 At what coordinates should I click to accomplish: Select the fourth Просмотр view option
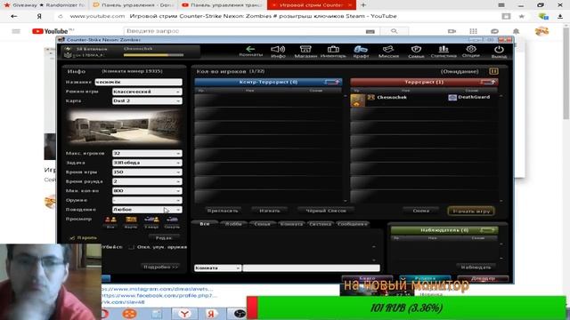[172, 222]
